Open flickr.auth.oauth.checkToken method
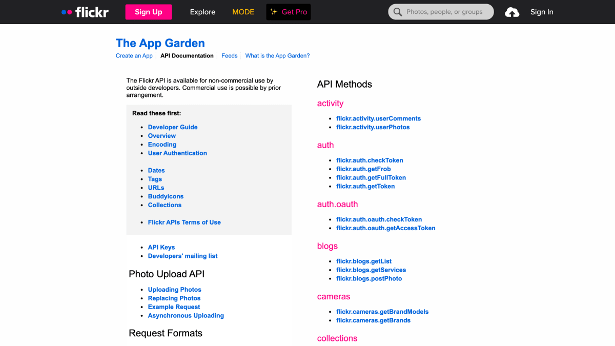The height and width of the screenshot is (346, 615). (379, 219)
